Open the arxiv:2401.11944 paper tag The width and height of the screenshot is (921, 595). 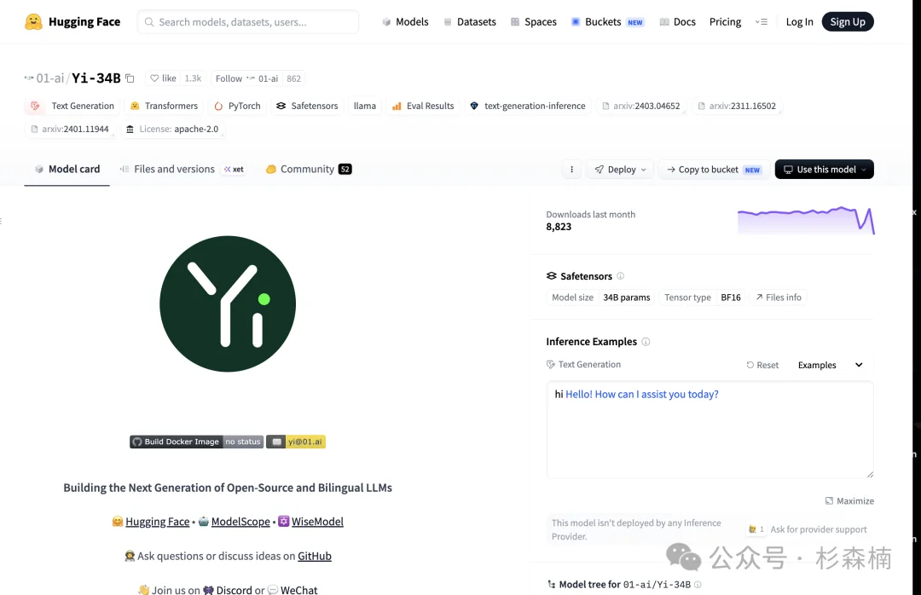(69, 129)
